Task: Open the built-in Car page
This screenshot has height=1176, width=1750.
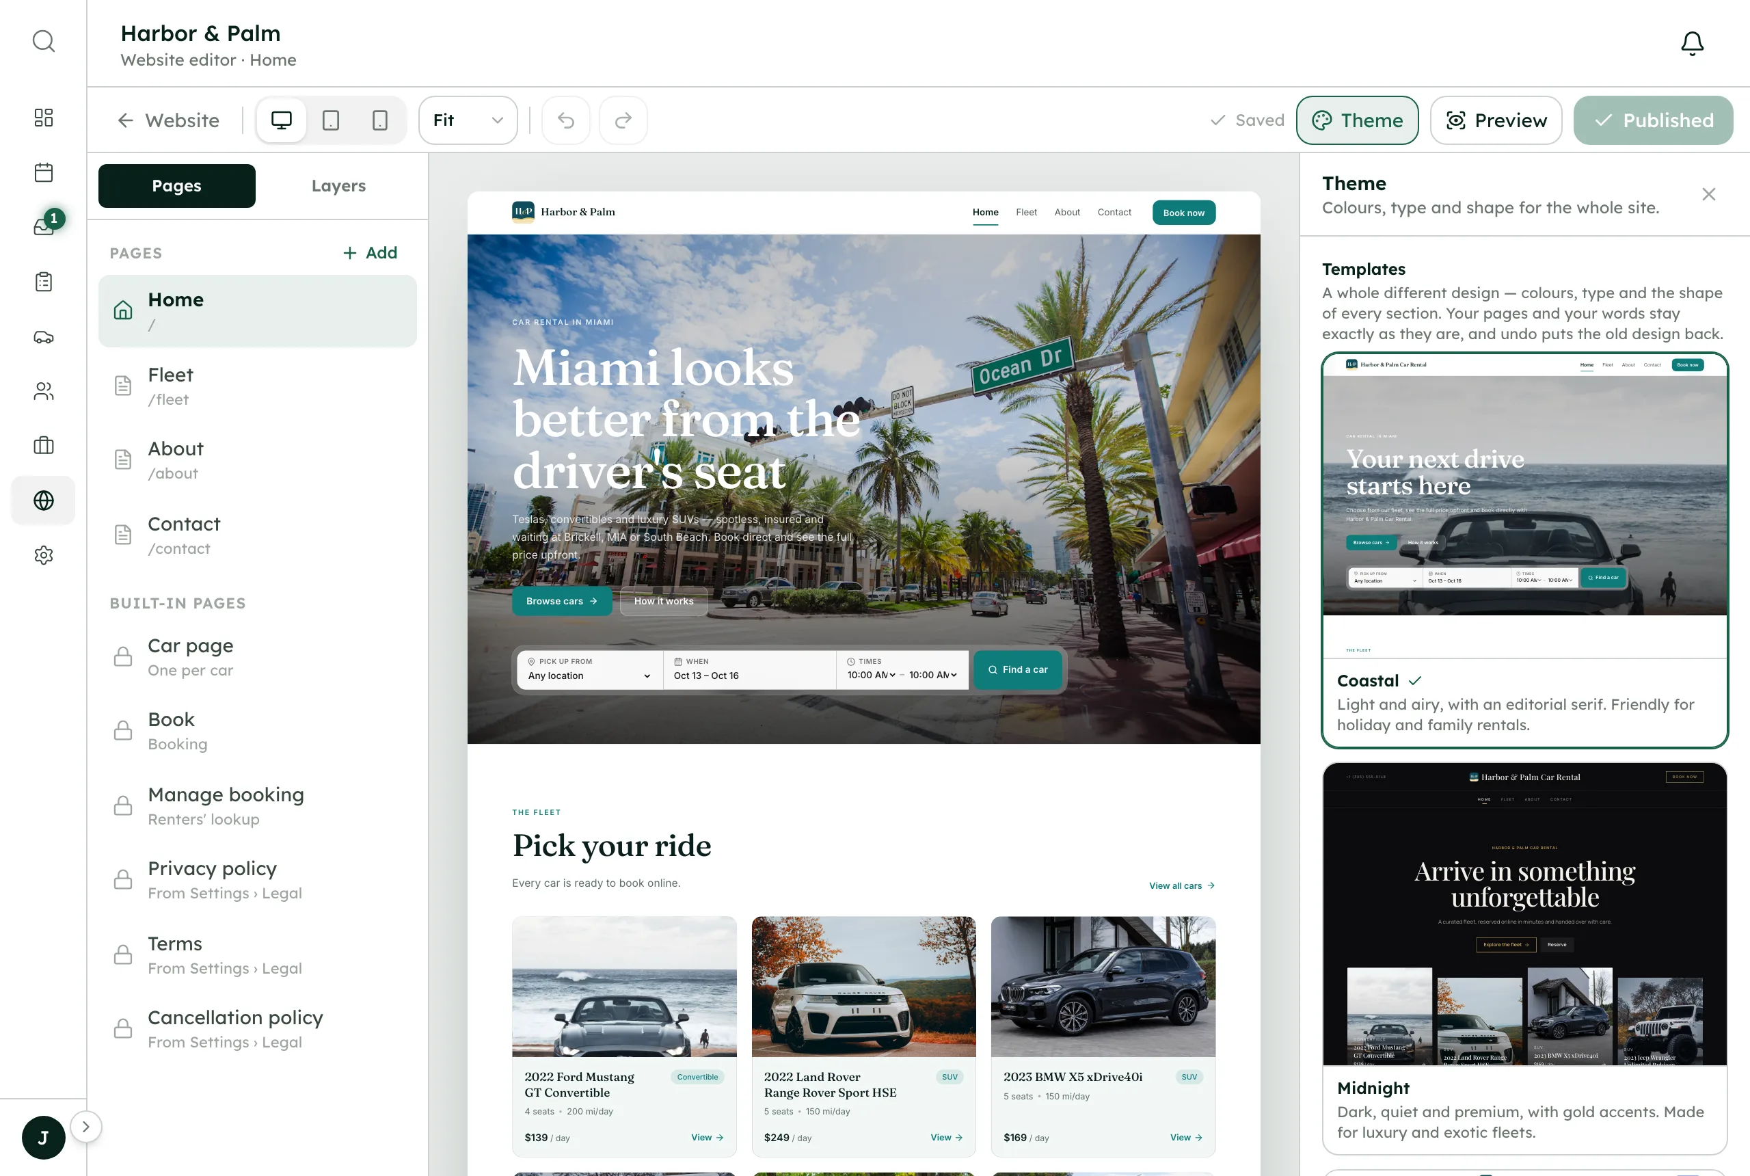Action: coord(257,658)
